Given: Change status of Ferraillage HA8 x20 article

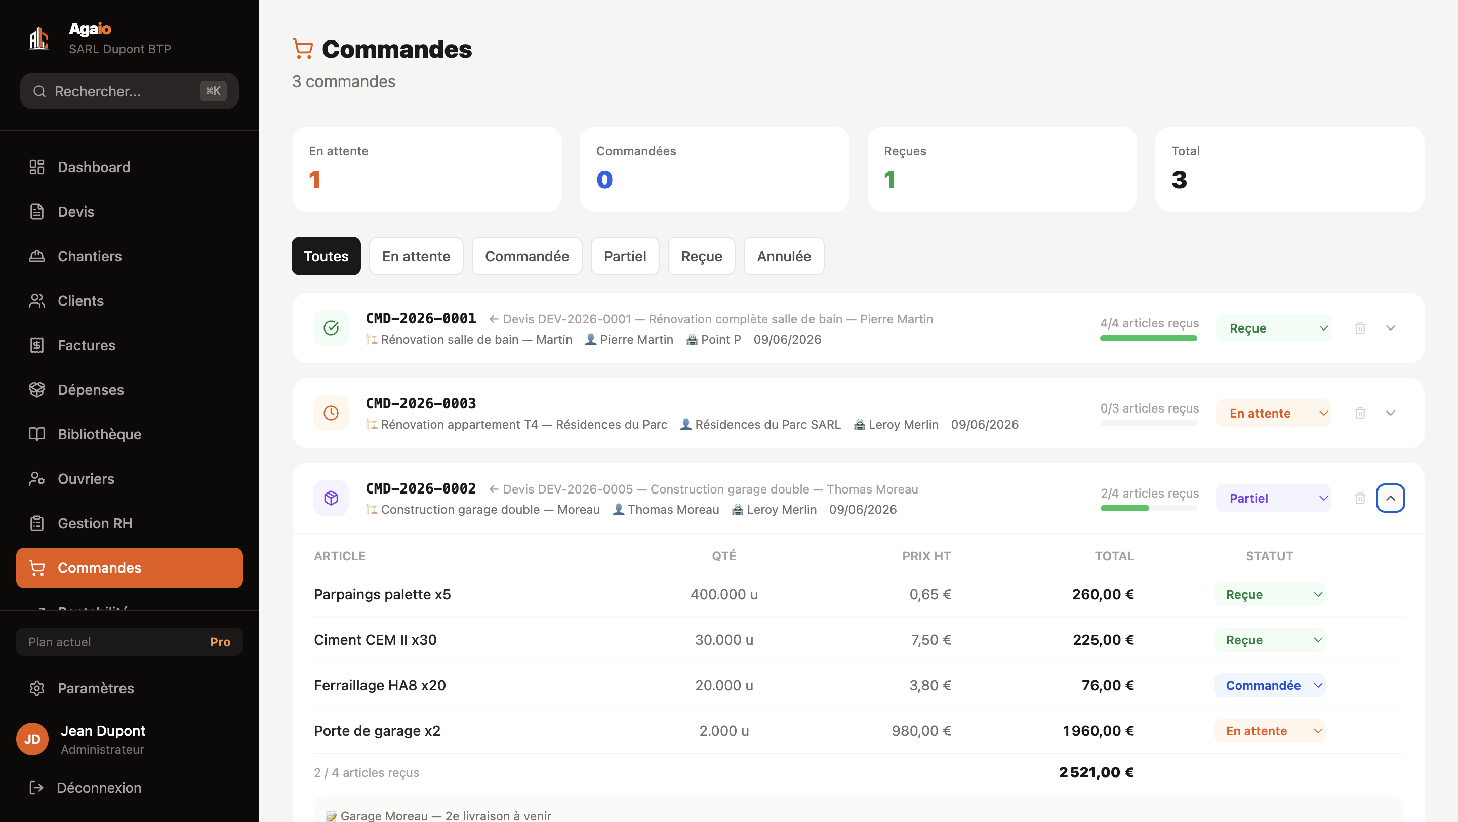Looking at the screenshot, I should tap(1270, 686).
